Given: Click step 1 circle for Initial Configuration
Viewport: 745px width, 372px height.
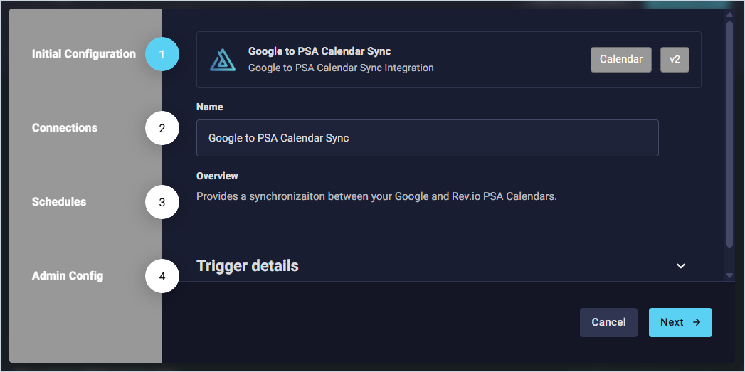Looking at the screenshot, I should (162, 54).
